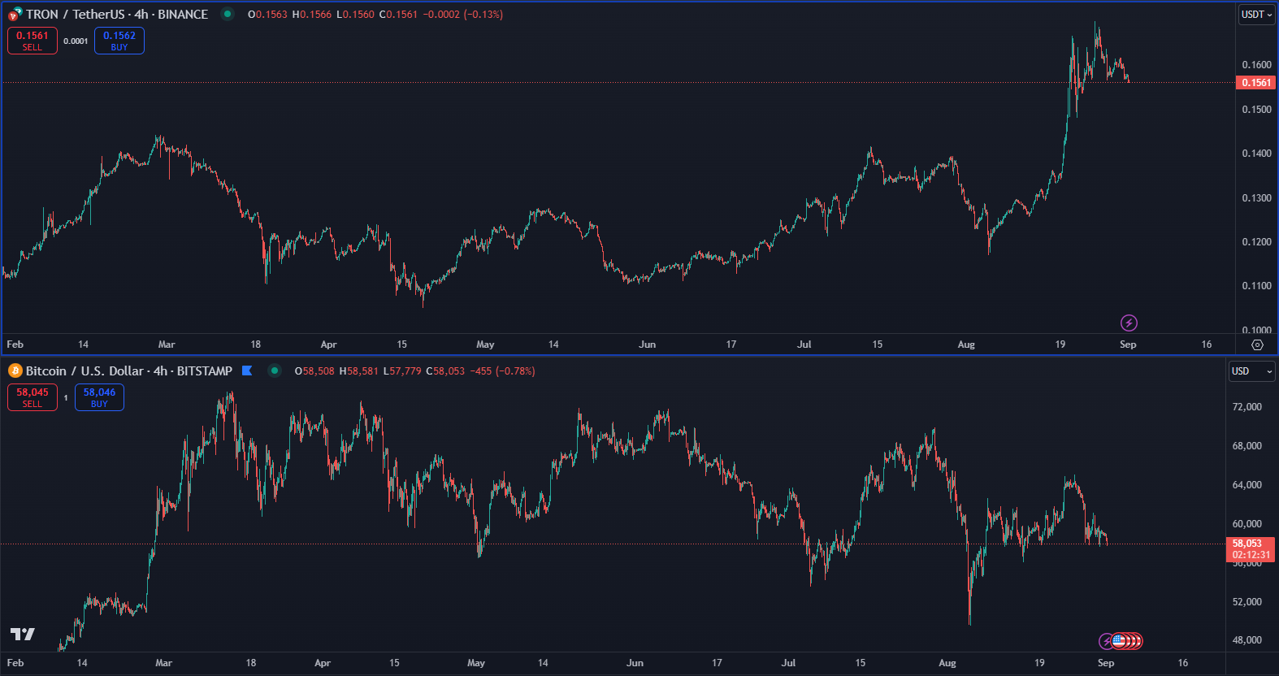
Task: Click the green market status dot for TRON
Action: pos(228,14)
